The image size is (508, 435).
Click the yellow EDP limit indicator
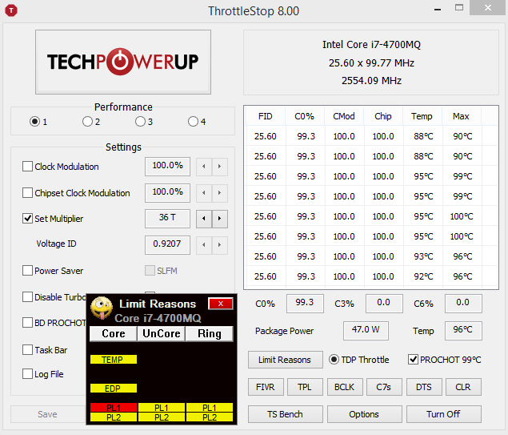[x=114, y=389]
